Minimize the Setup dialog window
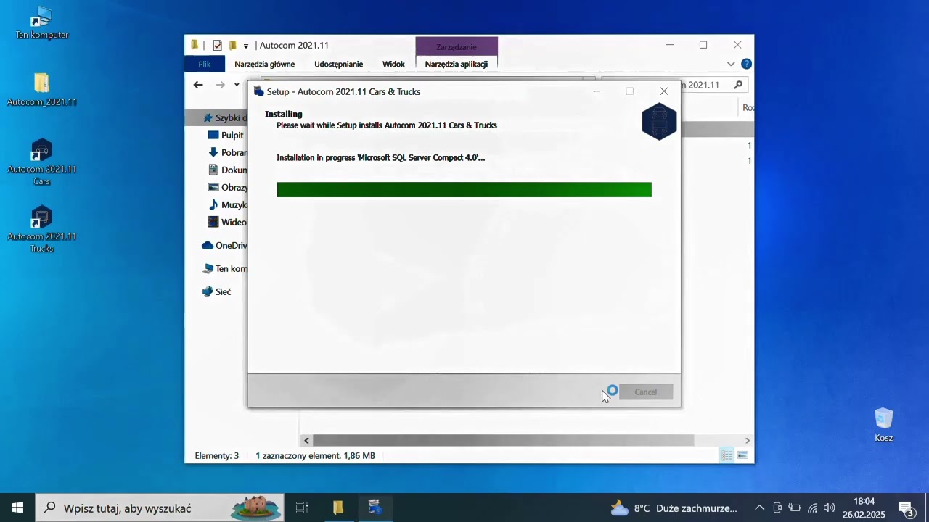929x522 pixels. [596, 91]
